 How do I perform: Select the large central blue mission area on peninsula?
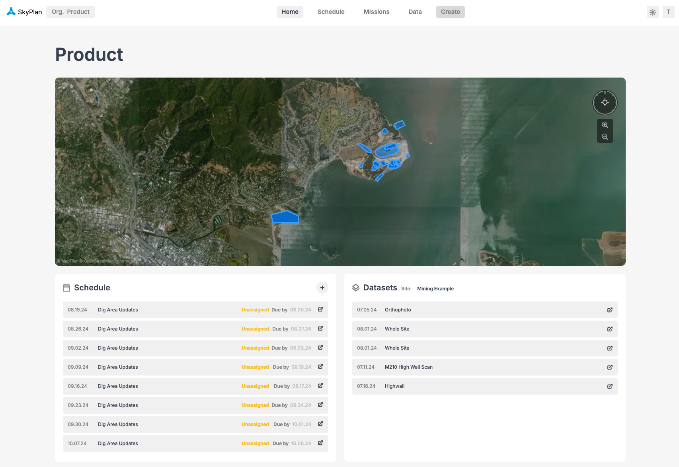coord(386,150)
